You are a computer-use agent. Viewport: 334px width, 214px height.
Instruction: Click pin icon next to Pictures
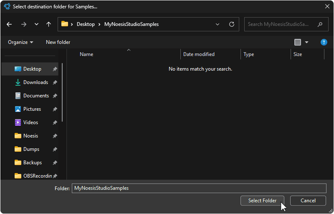click(x=55, y=109)
